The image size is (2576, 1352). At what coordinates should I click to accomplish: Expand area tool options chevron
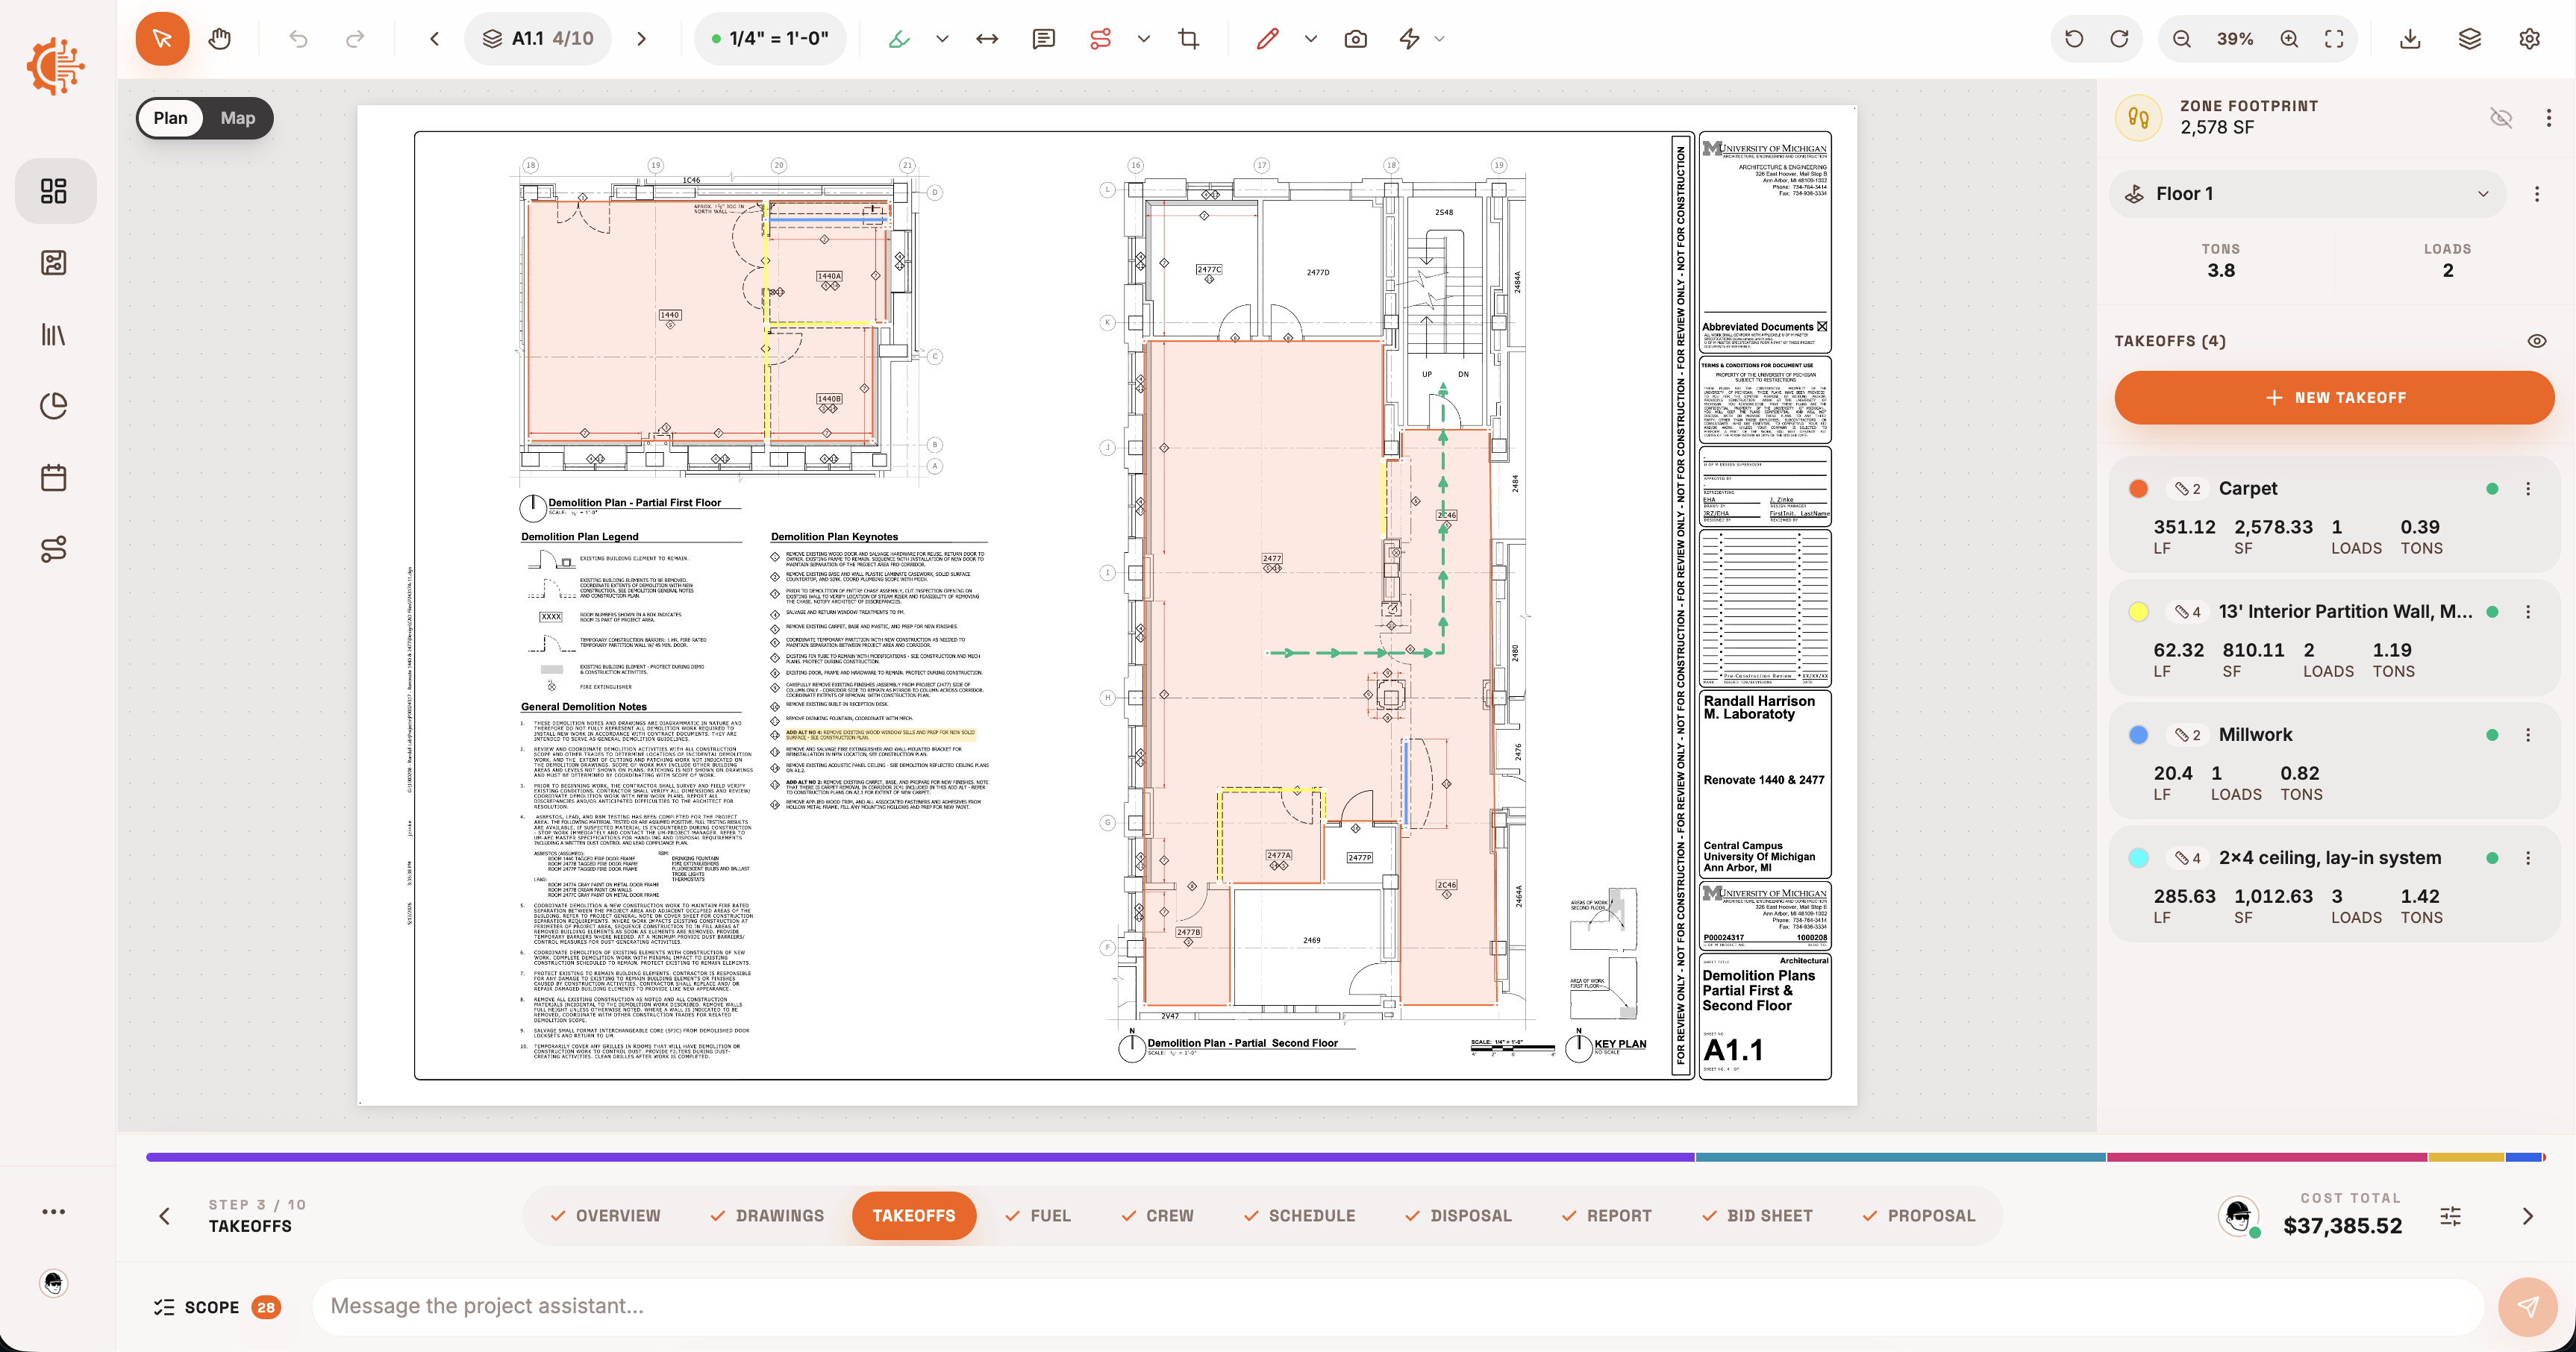click(942, 39)
